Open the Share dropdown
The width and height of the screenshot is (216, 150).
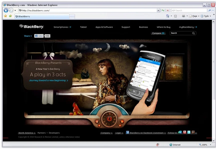pos(28,36)
